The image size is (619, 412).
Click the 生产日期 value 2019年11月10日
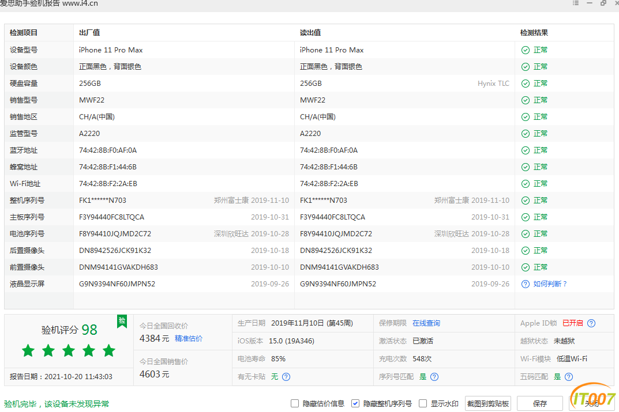(x=312, y=323)
